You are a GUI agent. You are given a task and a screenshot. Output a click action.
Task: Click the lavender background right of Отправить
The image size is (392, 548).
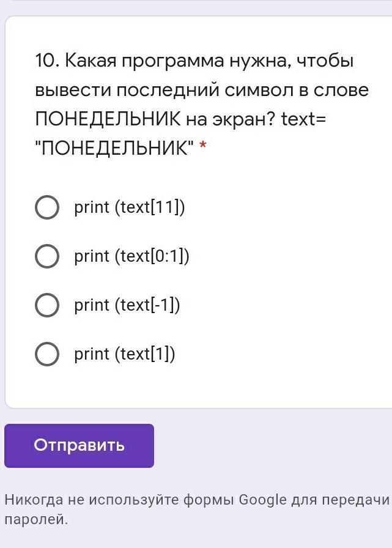pyautogui.click(x=269, y=445)
